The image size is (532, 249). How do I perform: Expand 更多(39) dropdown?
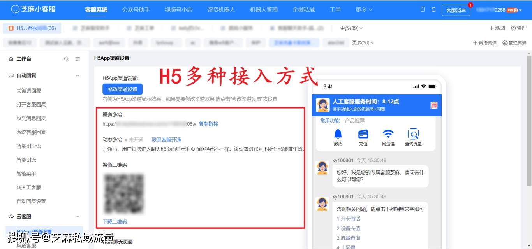click(351, 28)
